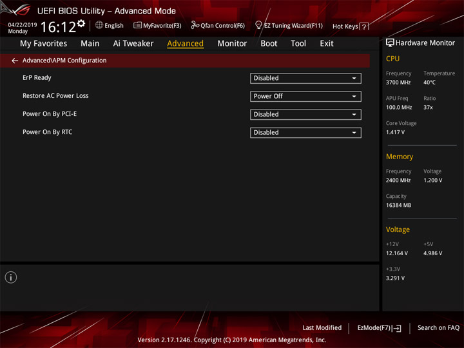Click the 4.986 V value

point(433,253)
